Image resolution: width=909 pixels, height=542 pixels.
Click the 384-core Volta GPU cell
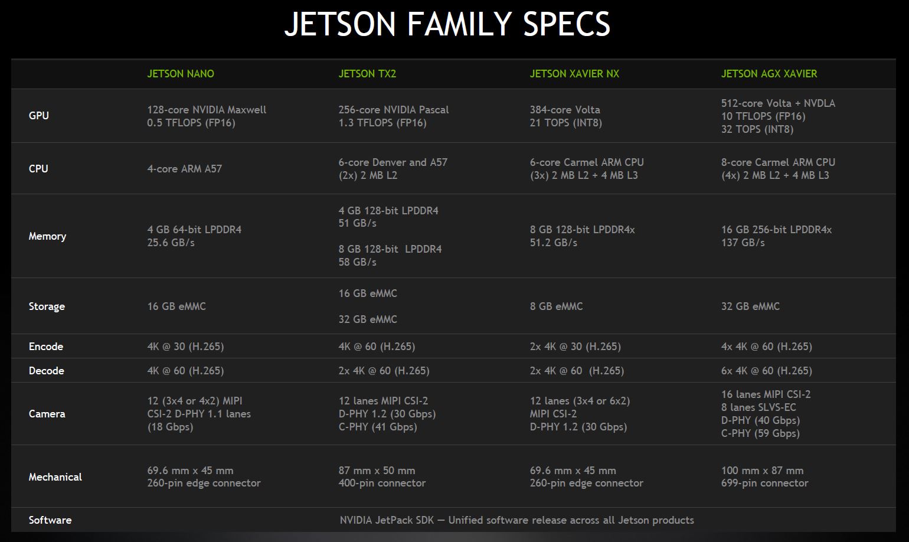565,110
